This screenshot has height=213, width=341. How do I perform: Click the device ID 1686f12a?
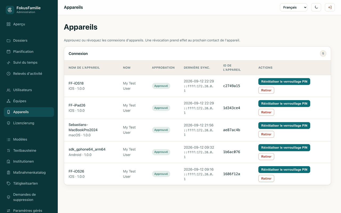[232, 174]
